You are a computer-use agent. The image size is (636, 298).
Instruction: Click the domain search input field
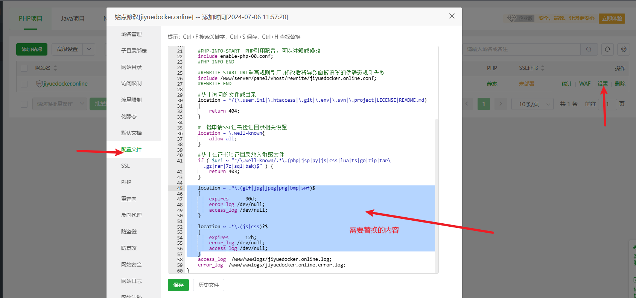click(x=522, y=49)
